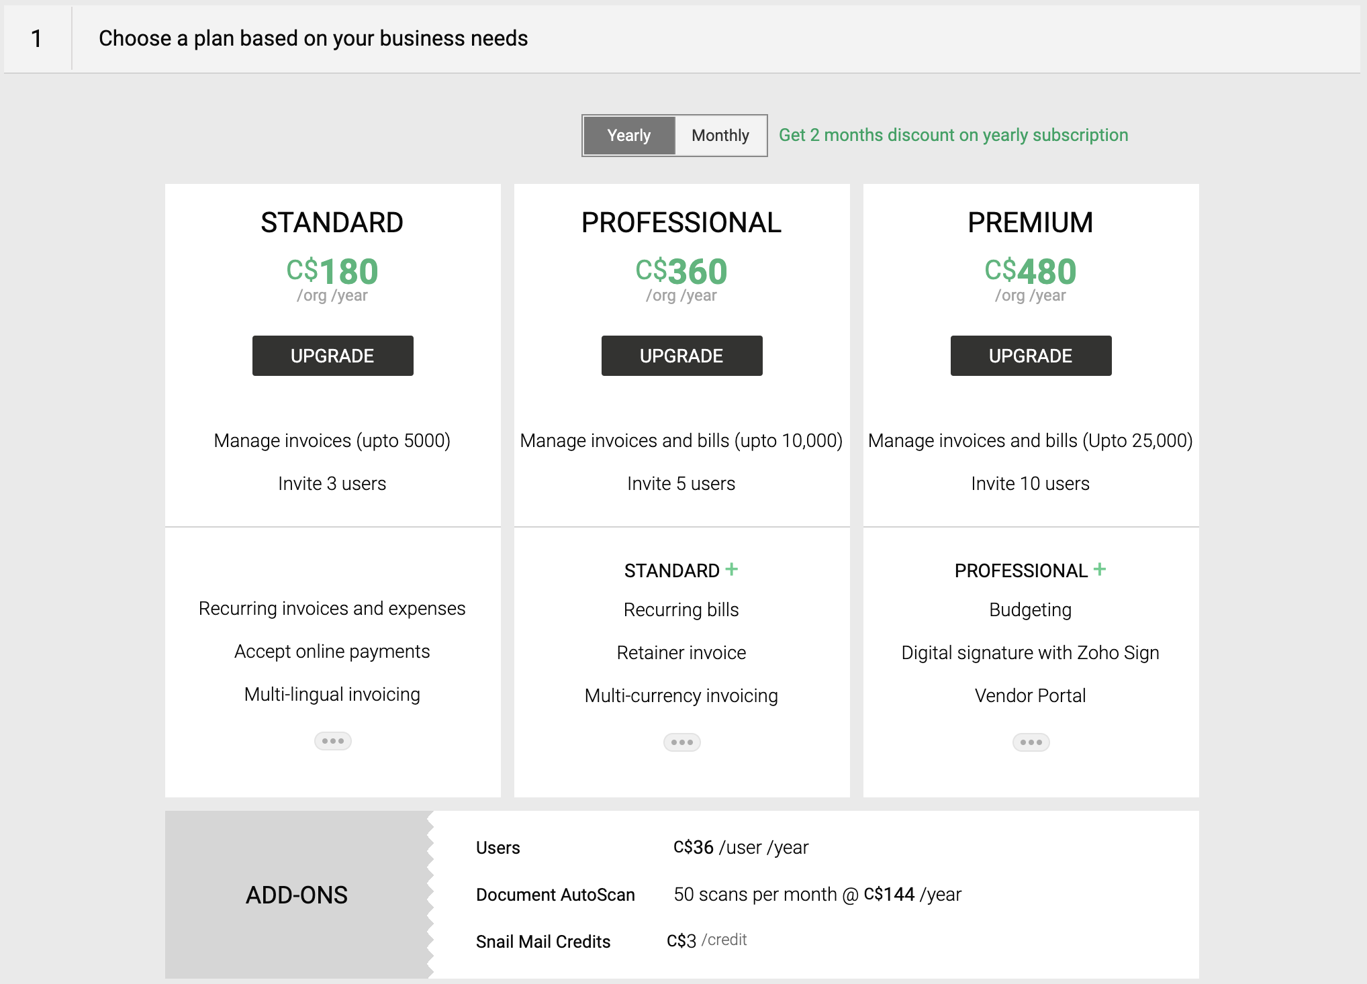
Task: Click the Vendor Portal feature text
Action: pos(1030,695)
